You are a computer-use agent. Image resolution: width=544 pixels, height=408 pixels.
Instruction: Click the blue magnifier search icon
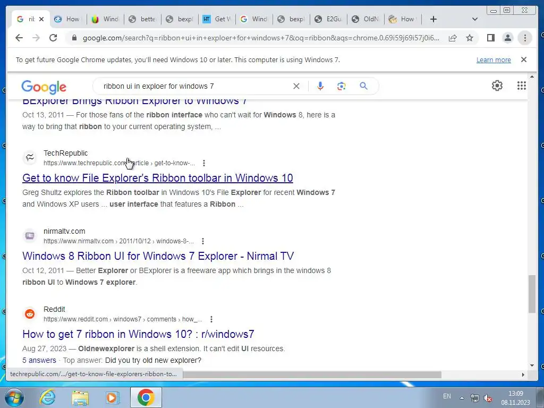pos(363,86)
